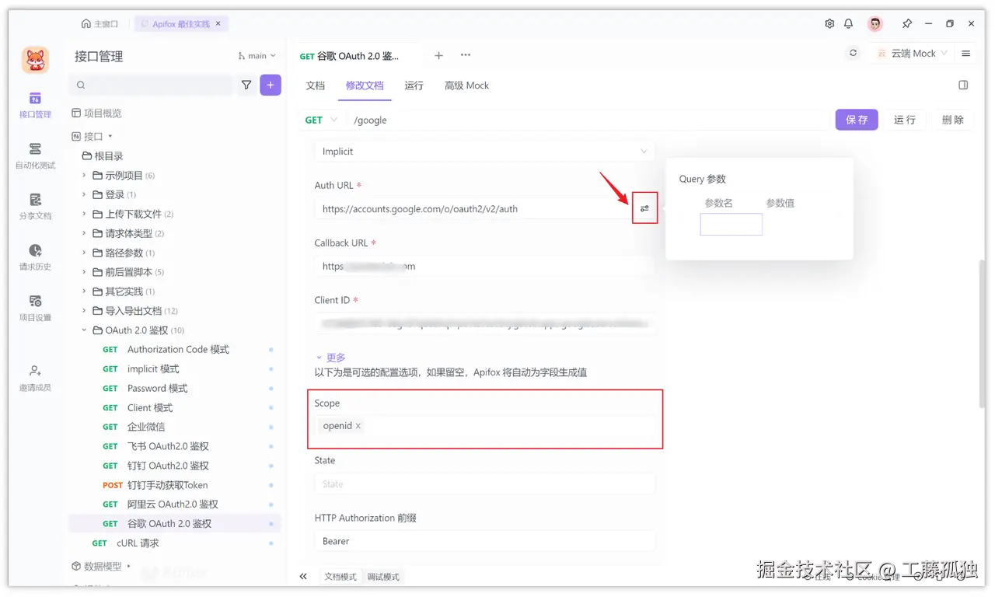Viewport: 995px width, 597px height.
Task: Open the 项目设置 sidebar panel
Action: 34,309
